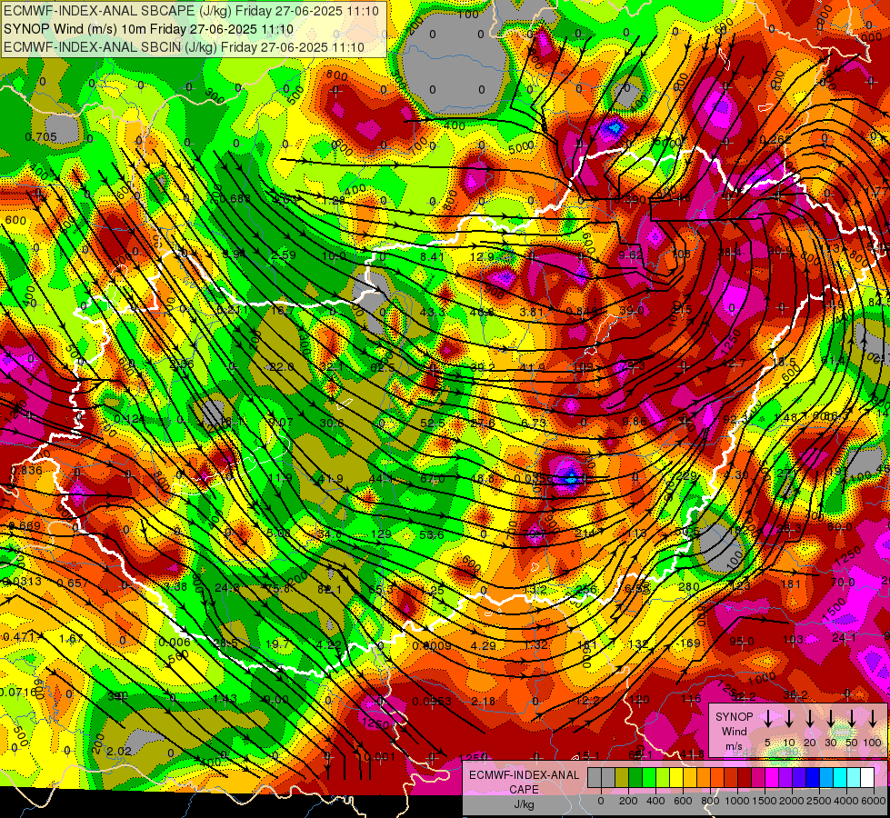Click the 30 m/s wind arrow in legend
Screen dimensions: 890x818
[x=831, y=718]
